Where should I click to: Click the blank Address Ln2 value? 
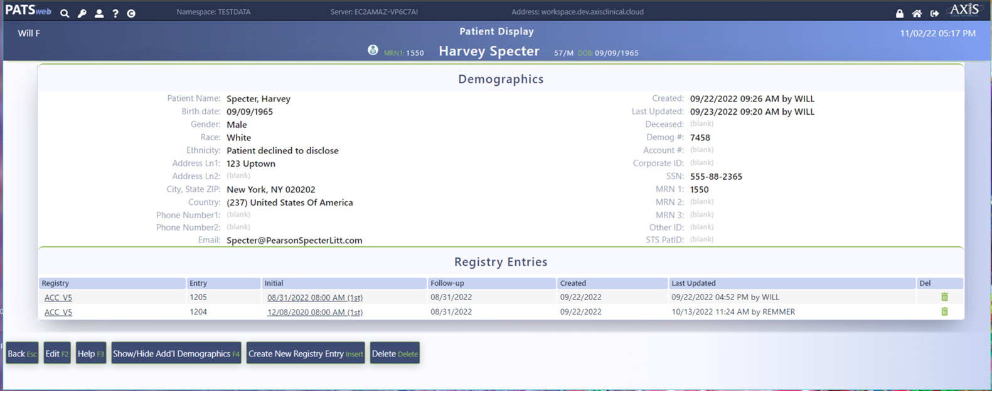tap(238, 176)
